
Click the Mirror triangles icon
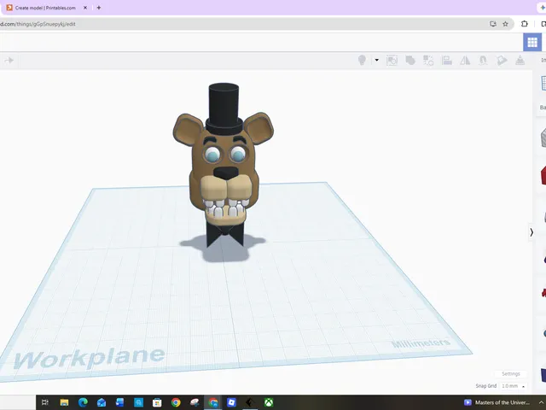465,61
